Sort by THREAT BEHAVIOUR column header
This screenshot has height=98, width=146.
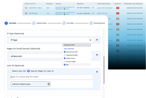[x=103, y=4]
